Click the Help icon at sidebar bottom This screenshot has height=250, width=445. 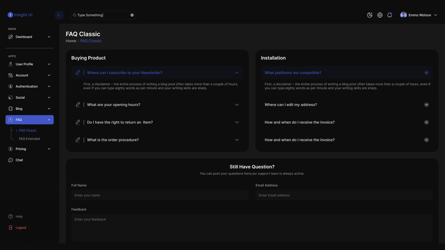coord(10,216)
